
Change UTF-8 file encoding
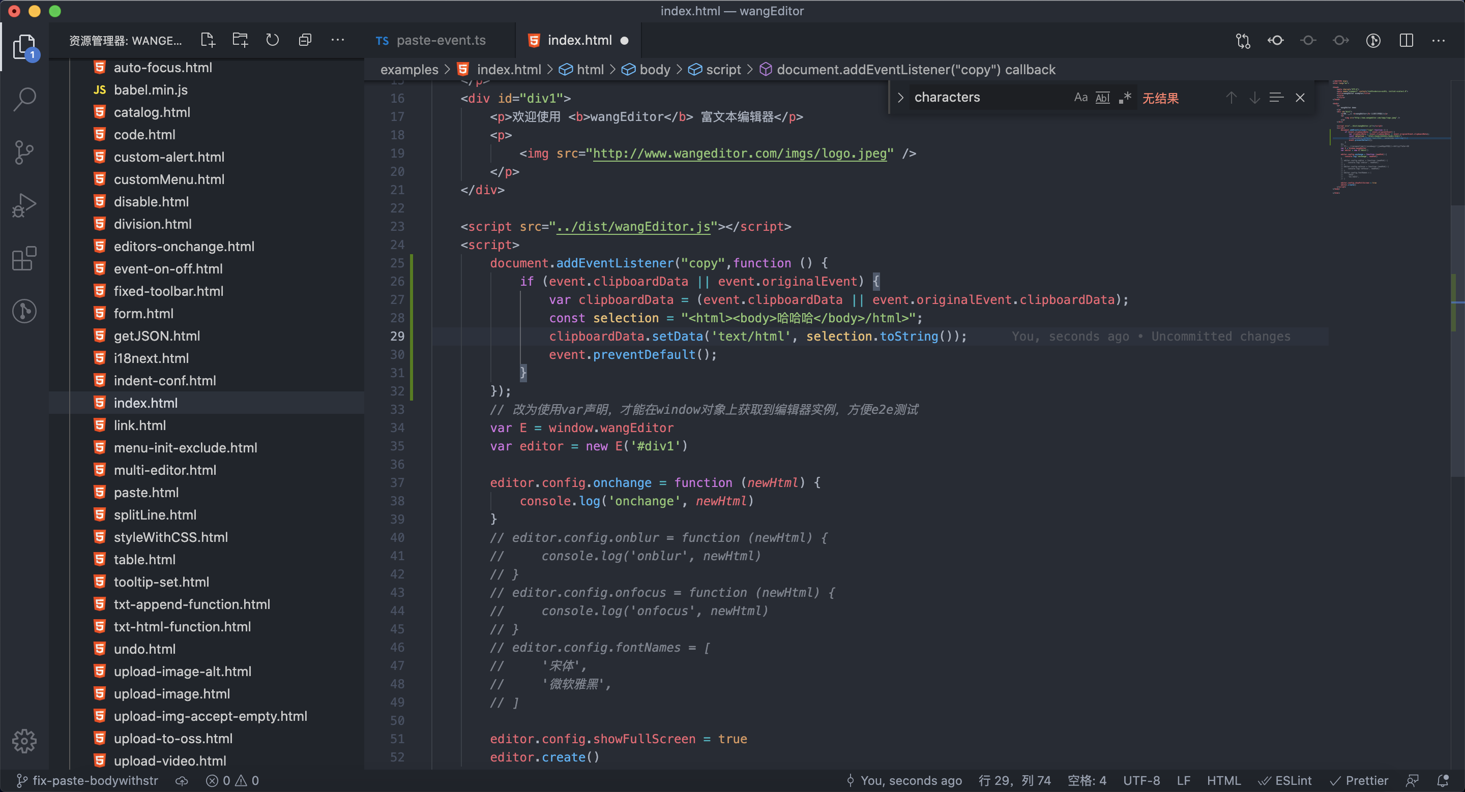point(1141,781)
